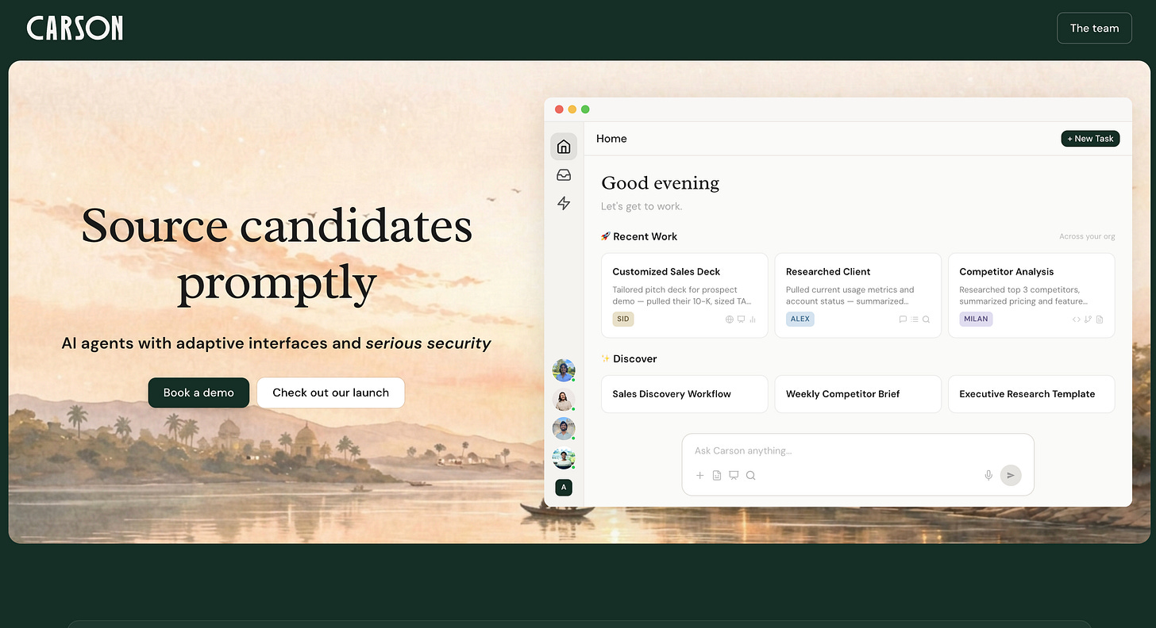Click the SID tag
Screen dimensions: 1156x628
[623, 319]
